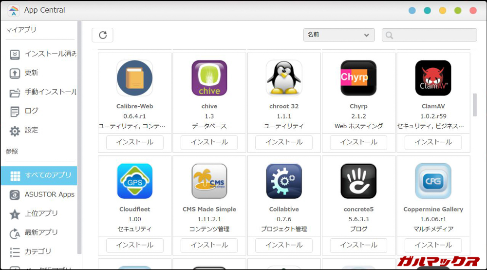Click the app list vertical scrollbar
This screenshot has height=270, width=487.
475,104
